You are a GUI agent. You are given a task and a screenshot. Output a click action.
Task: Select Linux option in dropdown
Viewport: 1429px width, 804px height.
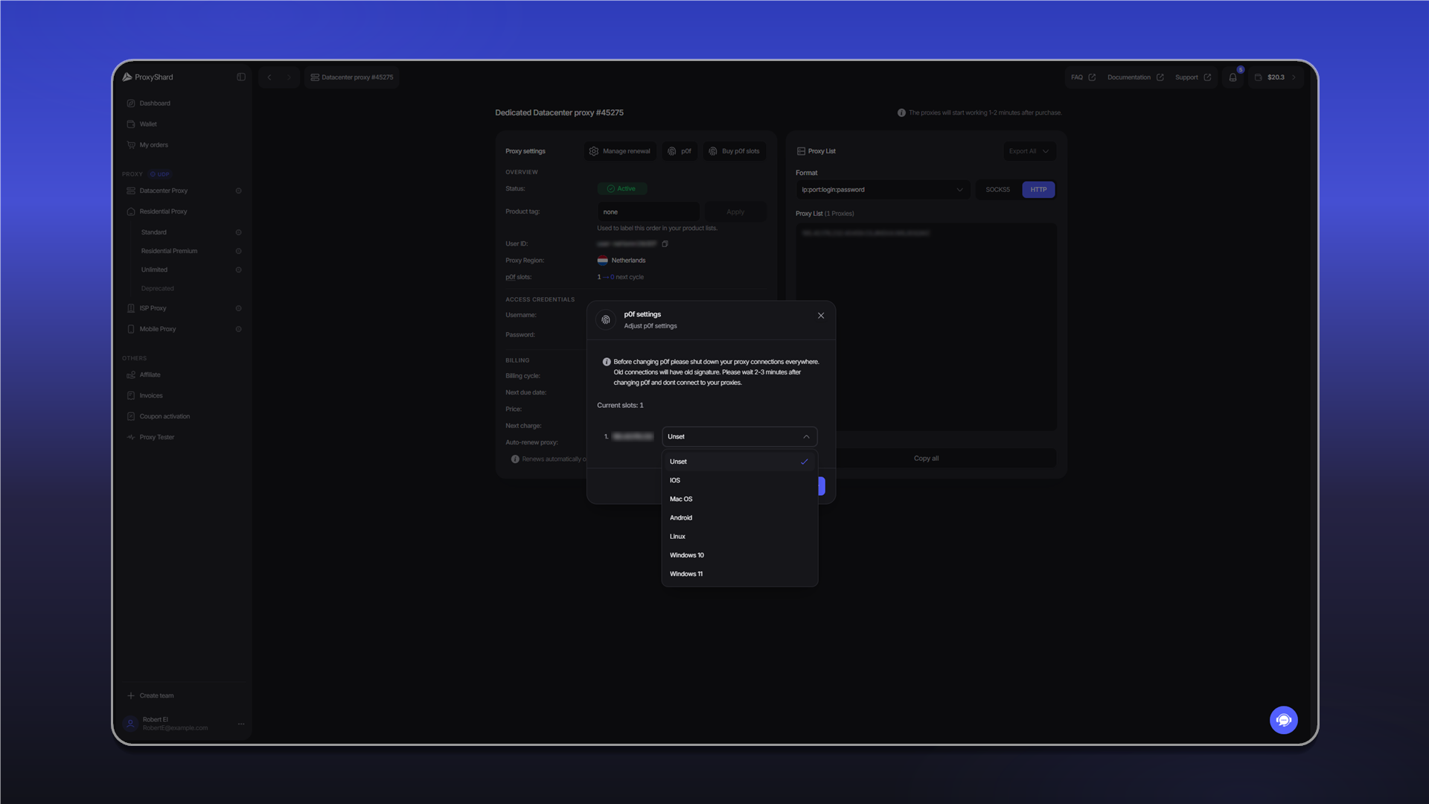click(739, 536)
